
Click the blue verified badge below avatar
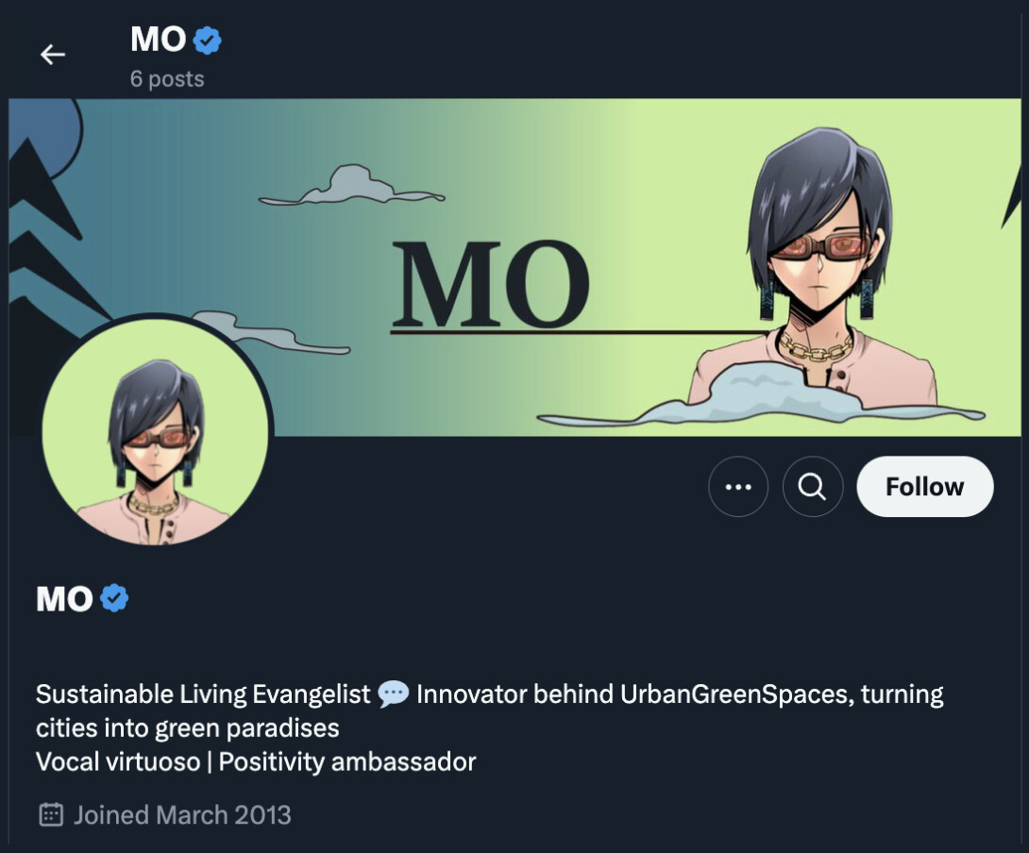point(114,598)
